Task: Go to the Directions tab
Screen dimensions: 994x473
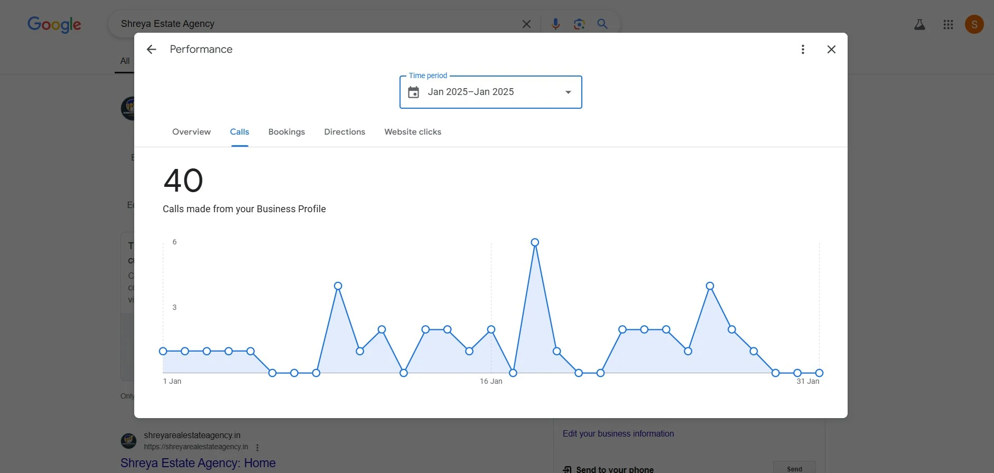Action: (345, 132)
